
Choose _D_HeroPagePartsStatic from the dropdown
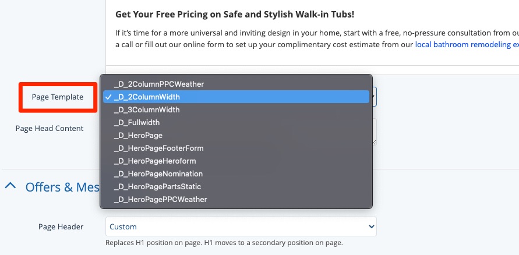158,187
